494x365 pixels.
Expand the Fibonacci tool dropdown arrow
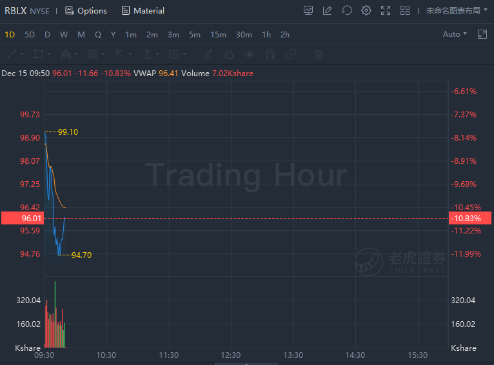coord(103,54)
